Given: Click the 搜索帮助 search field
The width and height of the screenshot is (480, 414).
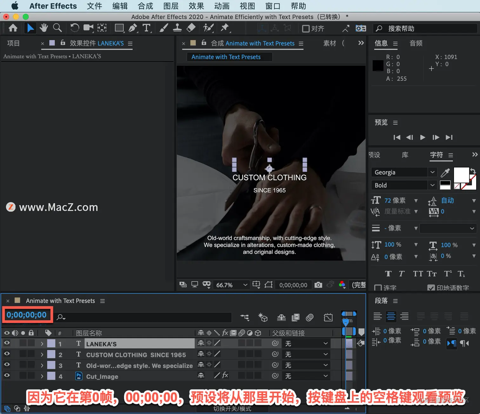Looking at the screenshot, I should [425, 29].
